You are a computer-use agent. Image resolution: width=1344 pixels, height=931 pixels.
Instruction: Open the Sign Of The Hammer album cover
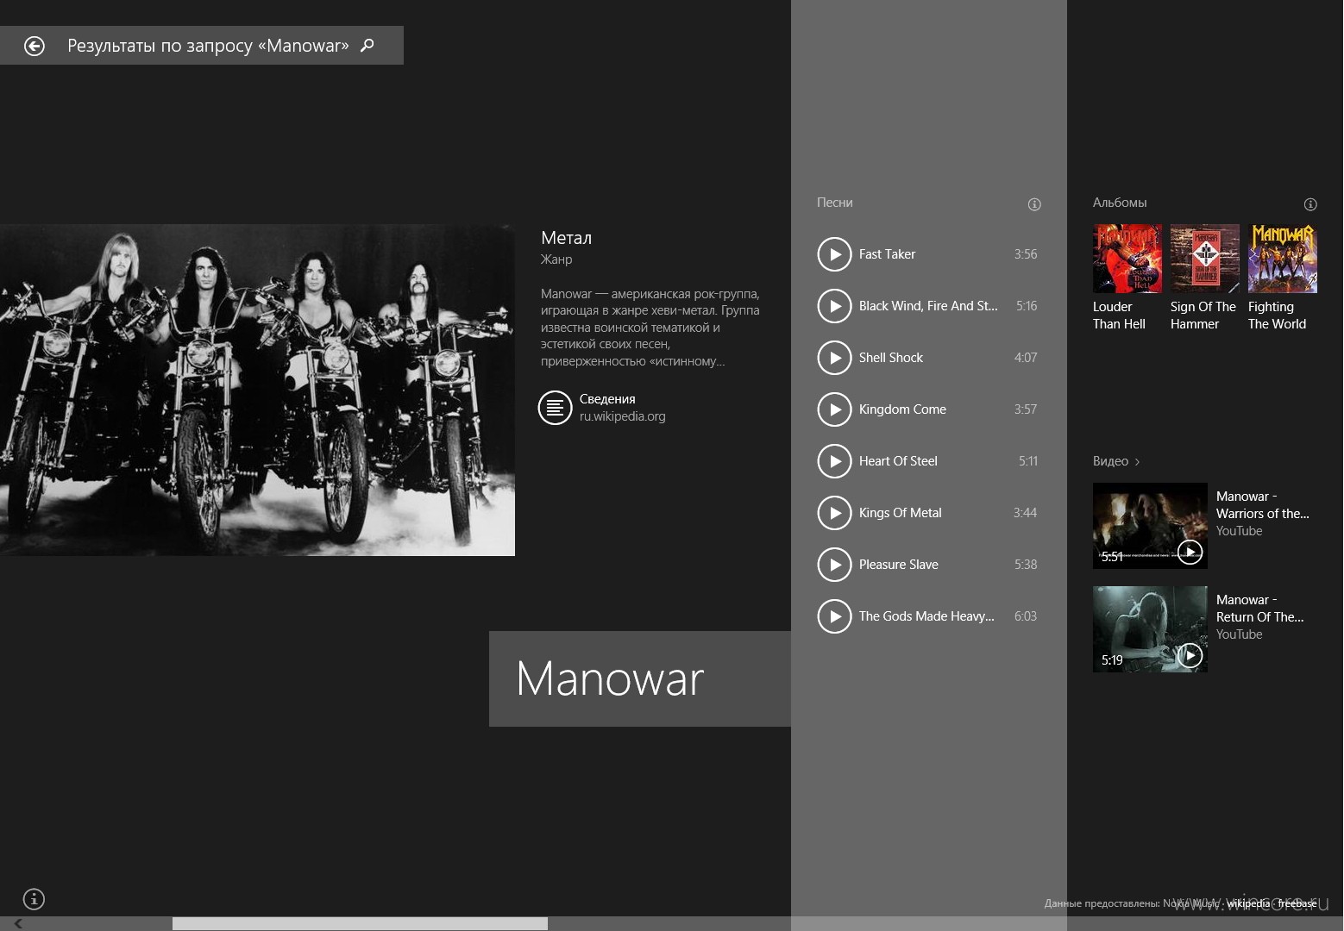[1205, 259]
